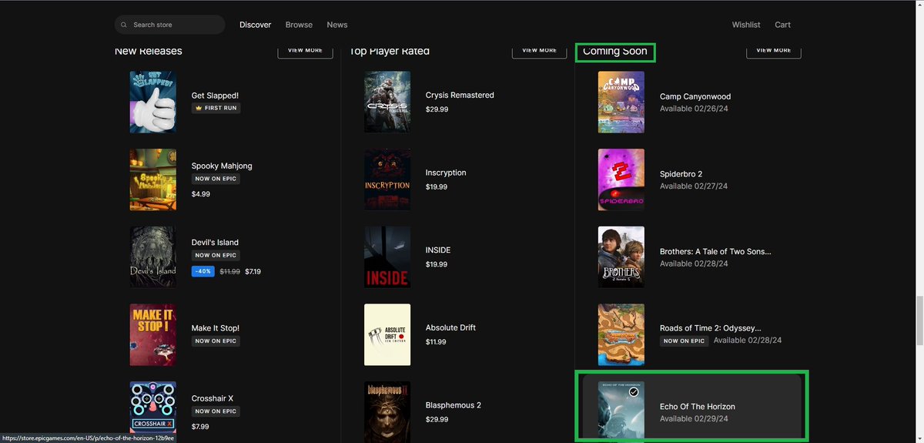Open the News tab

point(337,25)
